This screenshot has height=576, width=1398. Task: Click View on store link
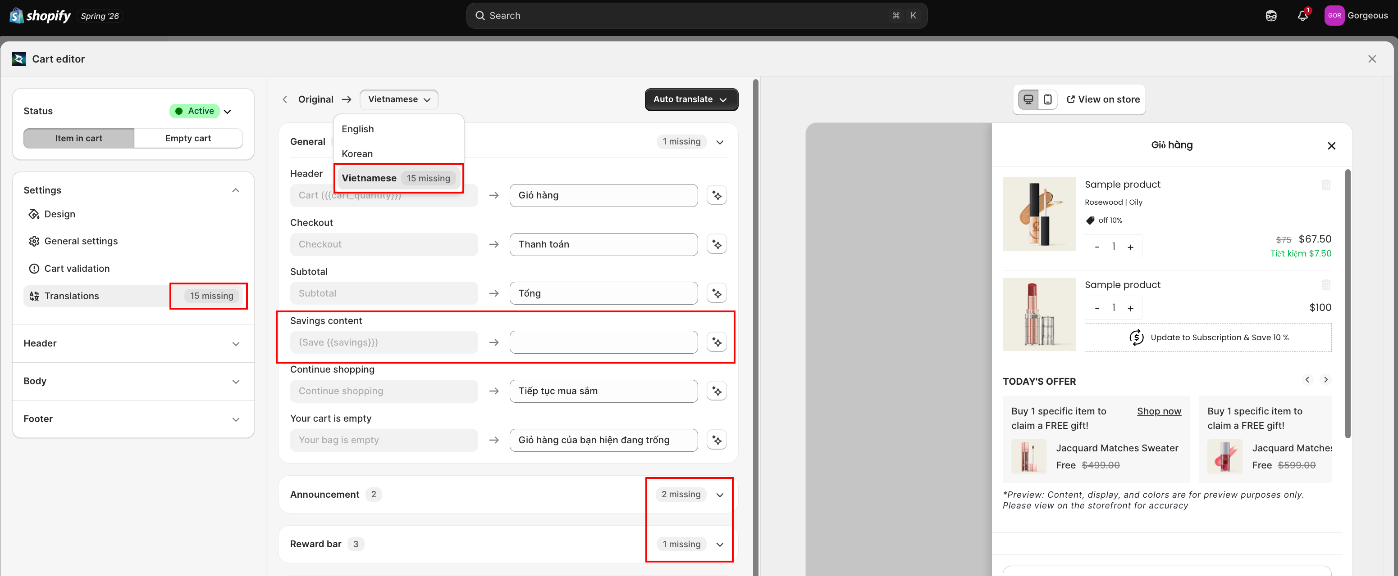[x=1103, y=100]
